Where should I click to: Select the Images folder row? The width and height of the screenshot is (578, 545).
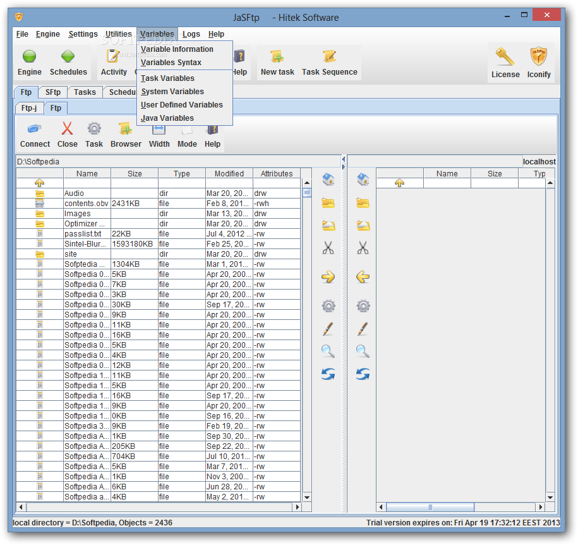point(158,214)
